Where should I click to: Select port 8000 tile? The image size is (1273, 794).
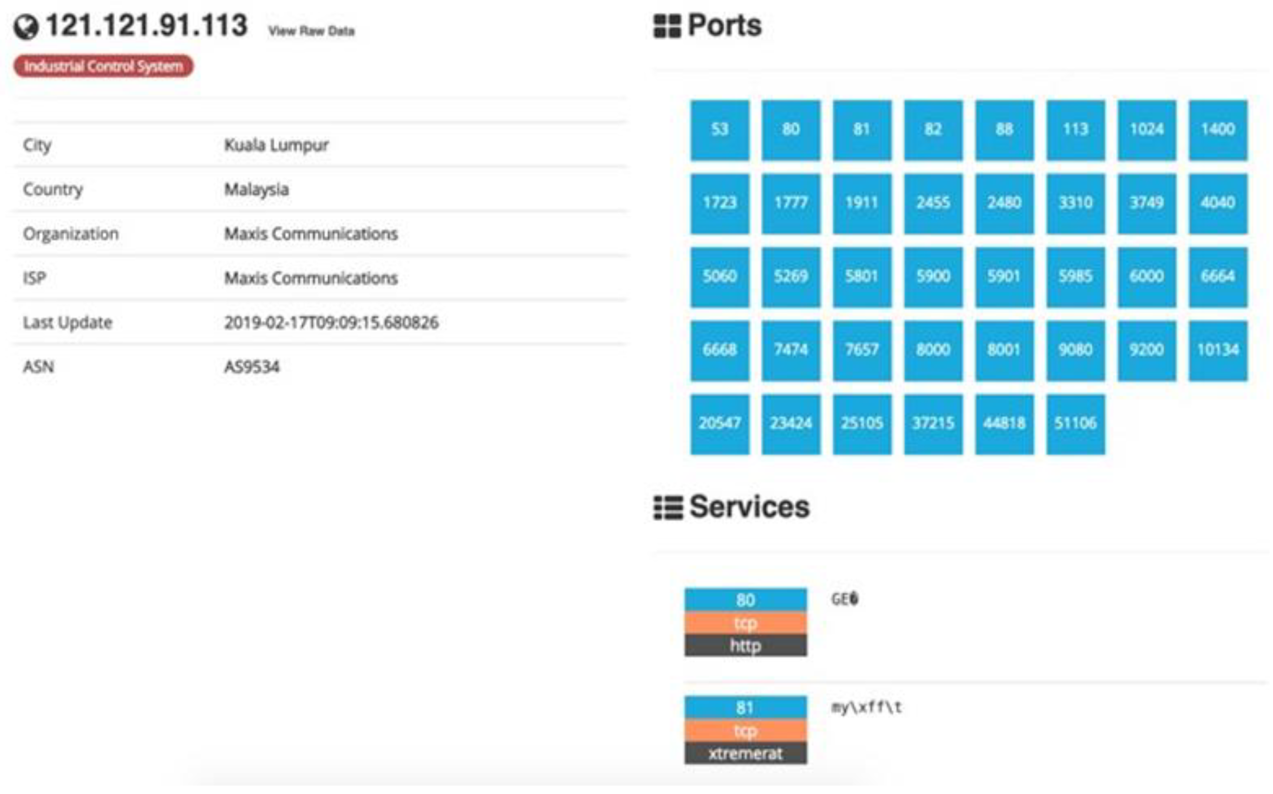pyautogui.click(x=933, y=350)
